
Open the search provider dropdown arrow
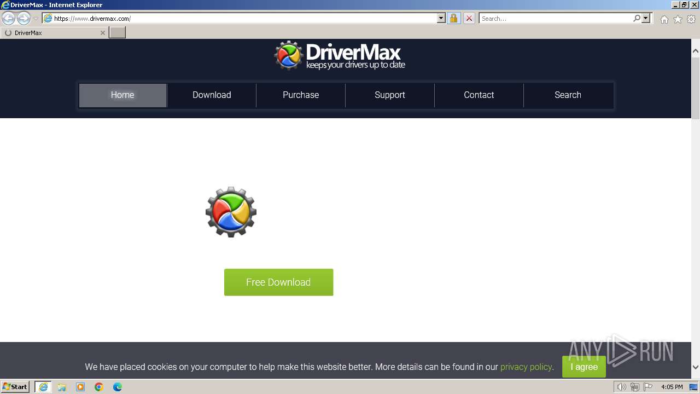646,19
